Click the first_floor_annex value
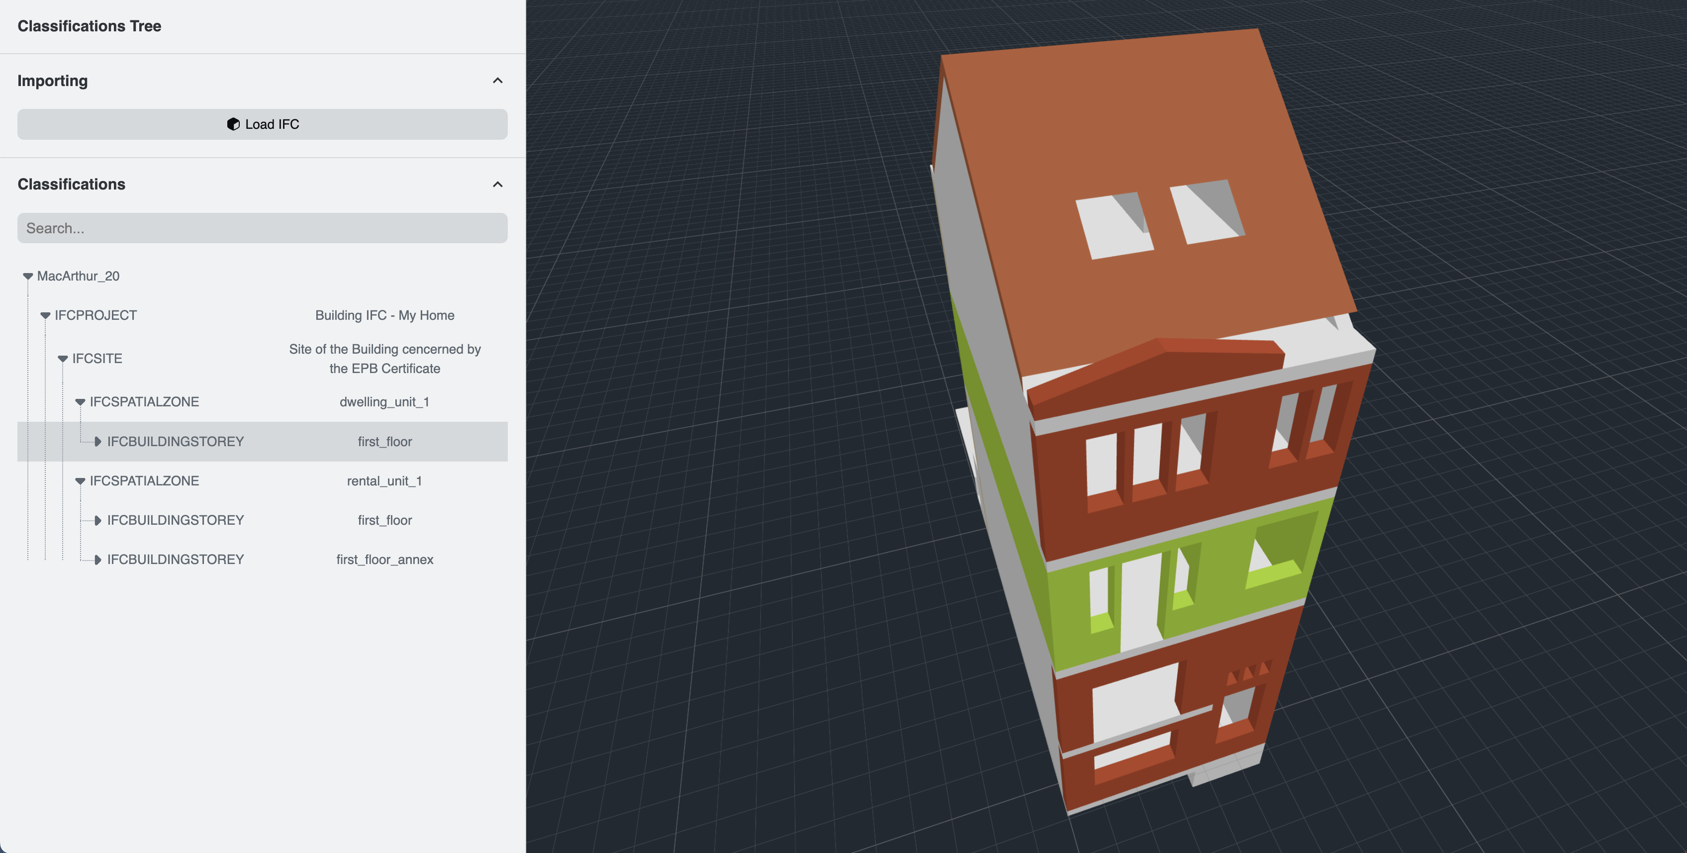1687x853 pixels. (385, 560)
